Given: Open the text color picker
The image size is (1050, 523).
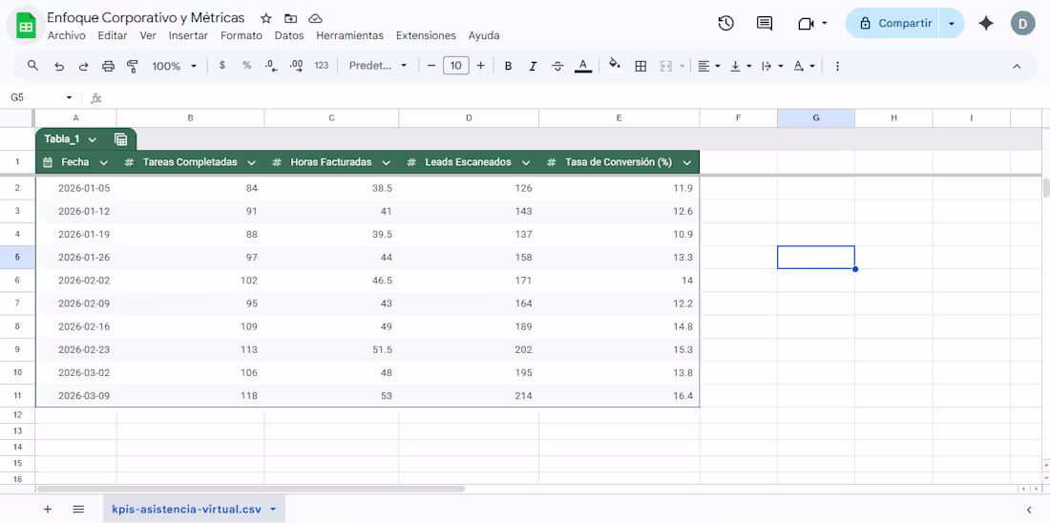Looking at the screenshot, I should coord(583,66).
